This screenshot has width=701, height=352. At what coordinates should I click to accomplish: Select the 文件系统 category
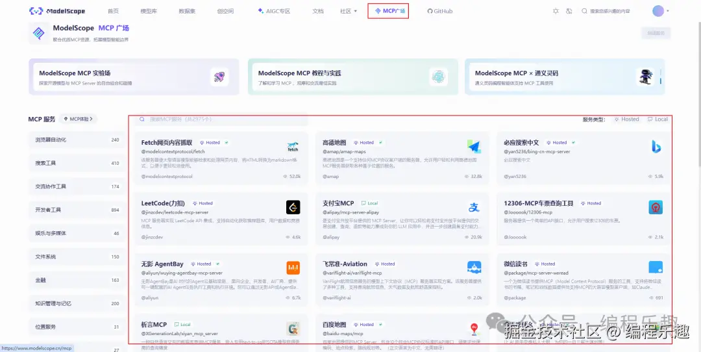77,257
